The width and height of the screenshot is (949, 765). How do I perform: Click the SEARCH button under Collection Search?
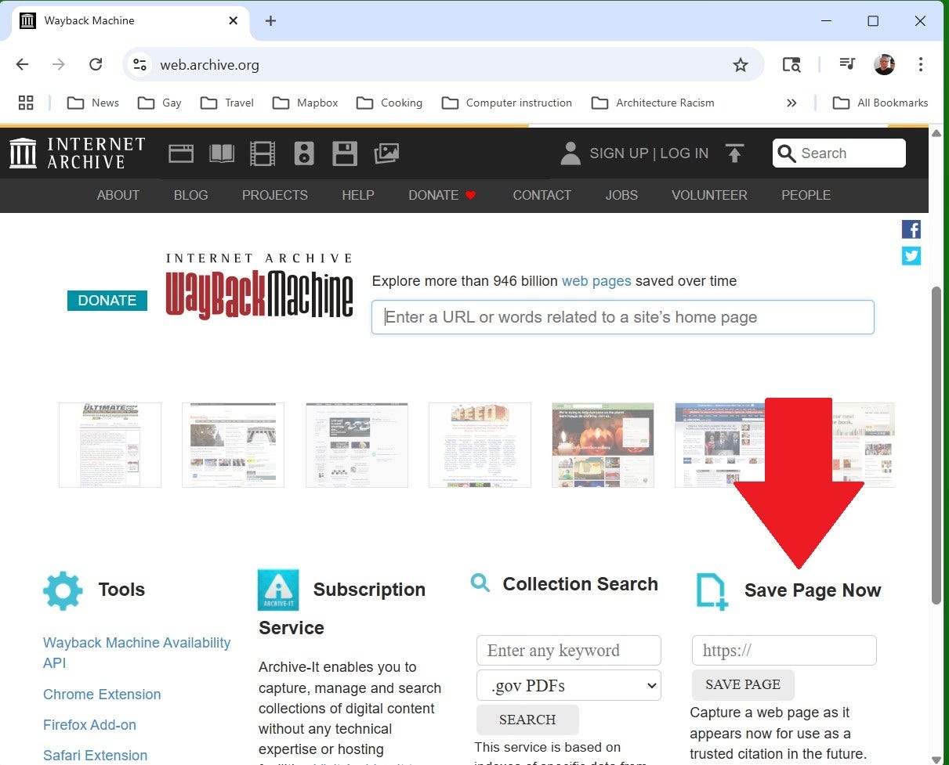coord(527,720)
